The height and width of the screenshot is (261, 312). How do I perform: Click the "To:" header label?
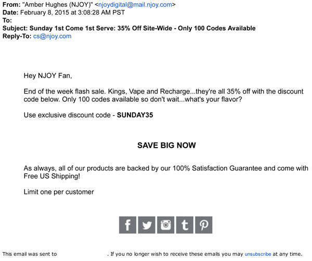[7, 20]
